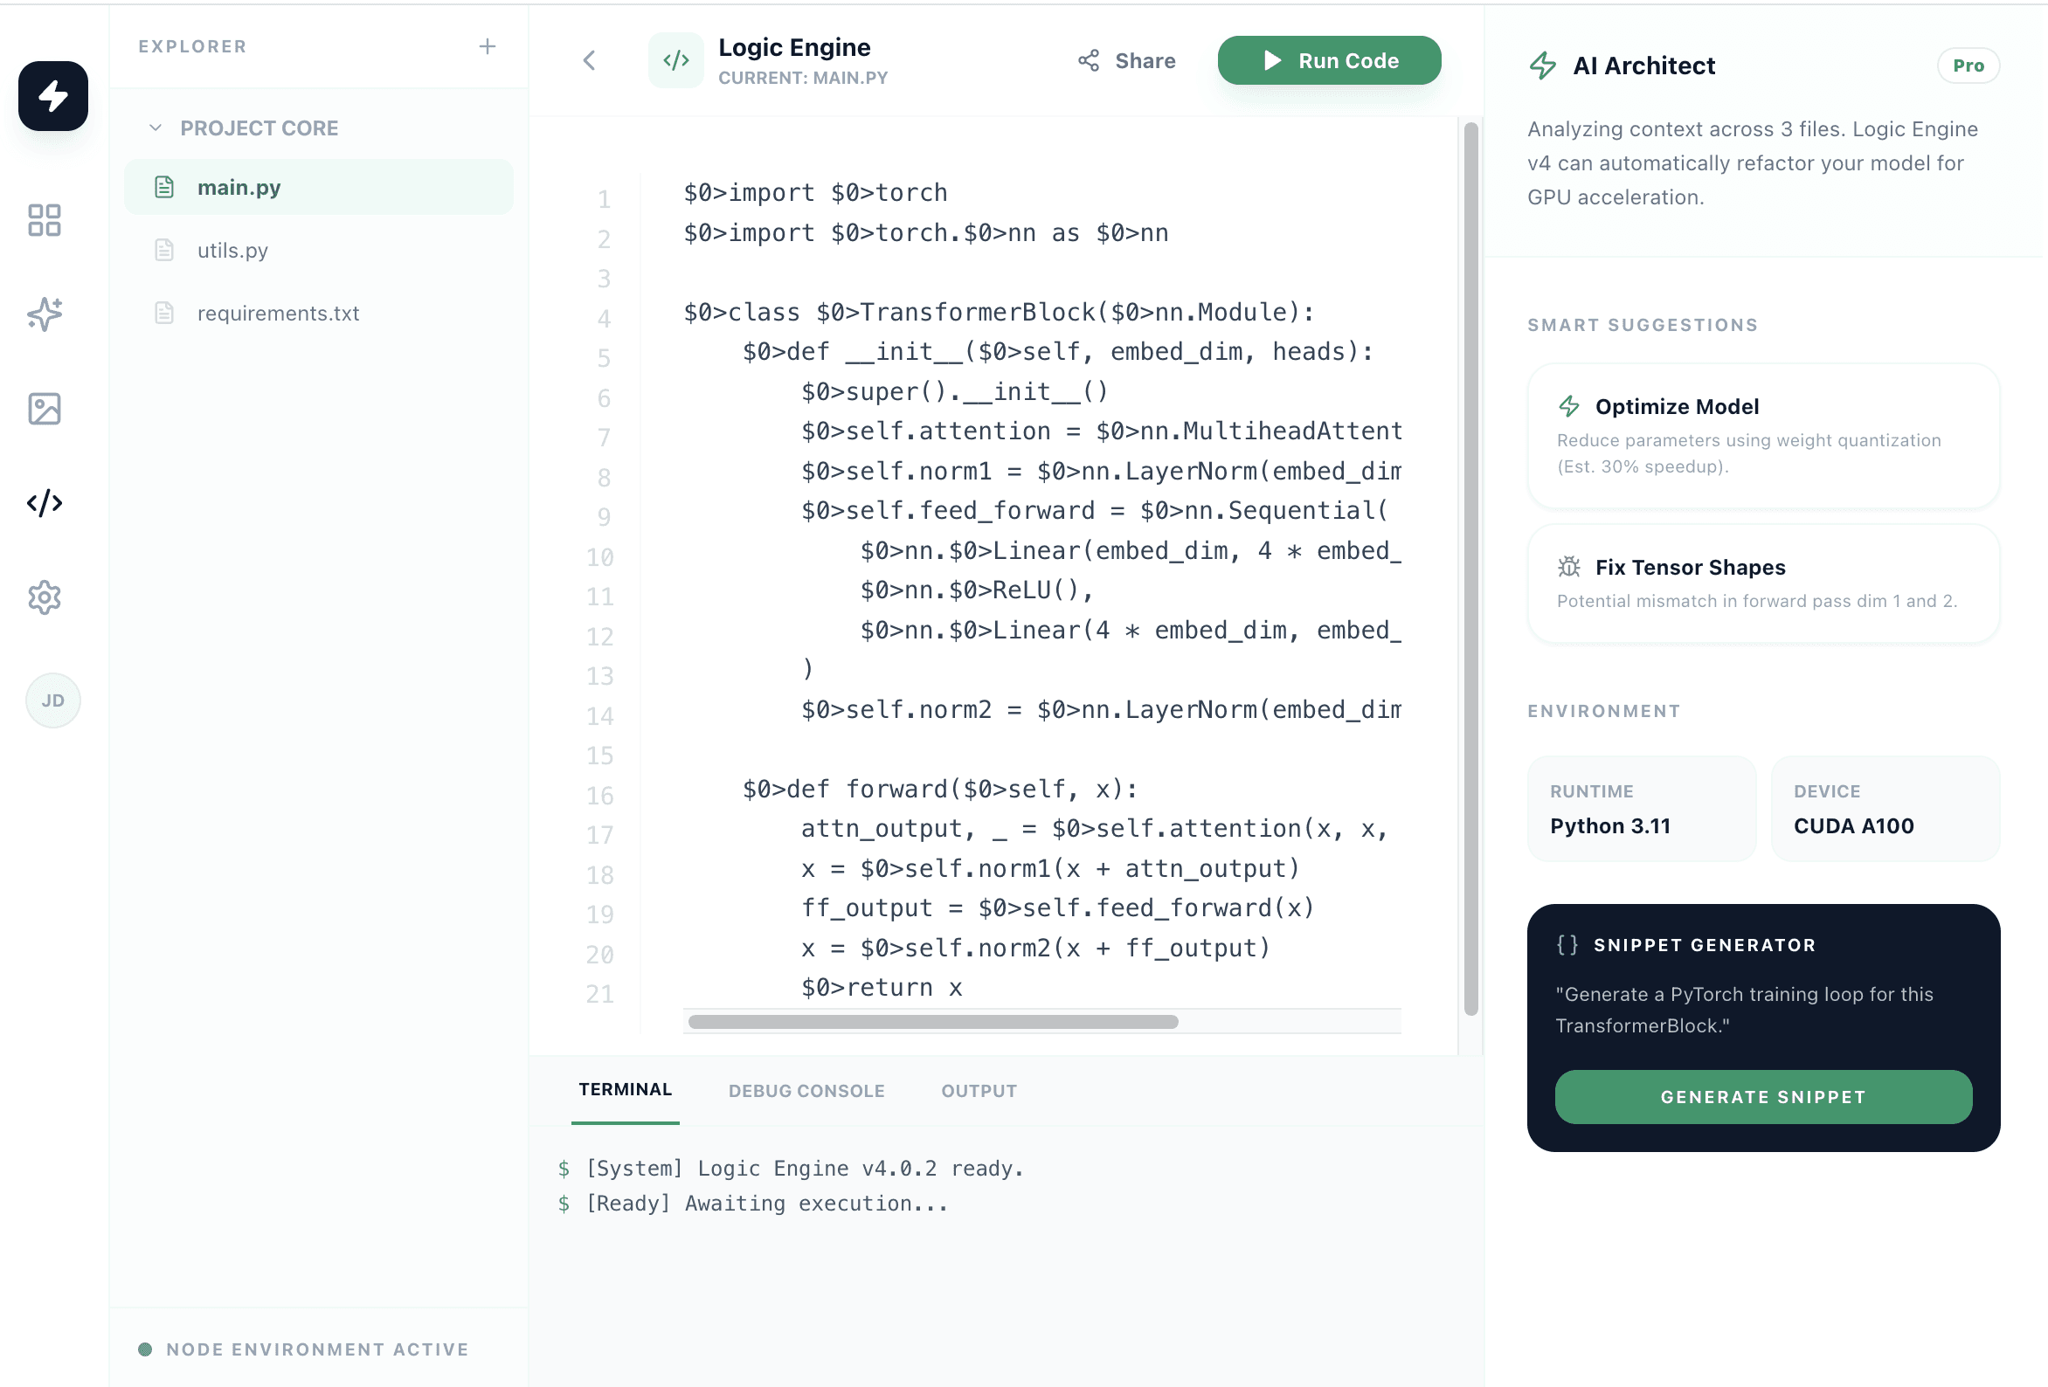
Task: Click the JD user avatar
Action: click(53, 700)
